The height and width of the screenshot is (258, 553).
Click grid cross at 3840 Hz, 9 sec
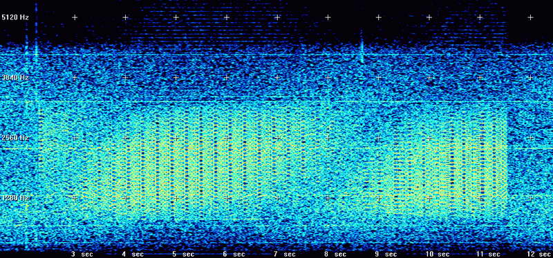(x=378, y=77)
